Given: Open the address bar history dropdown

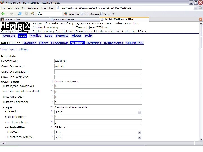Looking at the screenshot, I should [195, 8].
